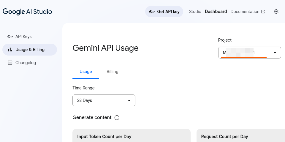Click the key icon next to API Keys
Image resolution: width=285 pixels, height=142 pixels.
tap(10, 37)
